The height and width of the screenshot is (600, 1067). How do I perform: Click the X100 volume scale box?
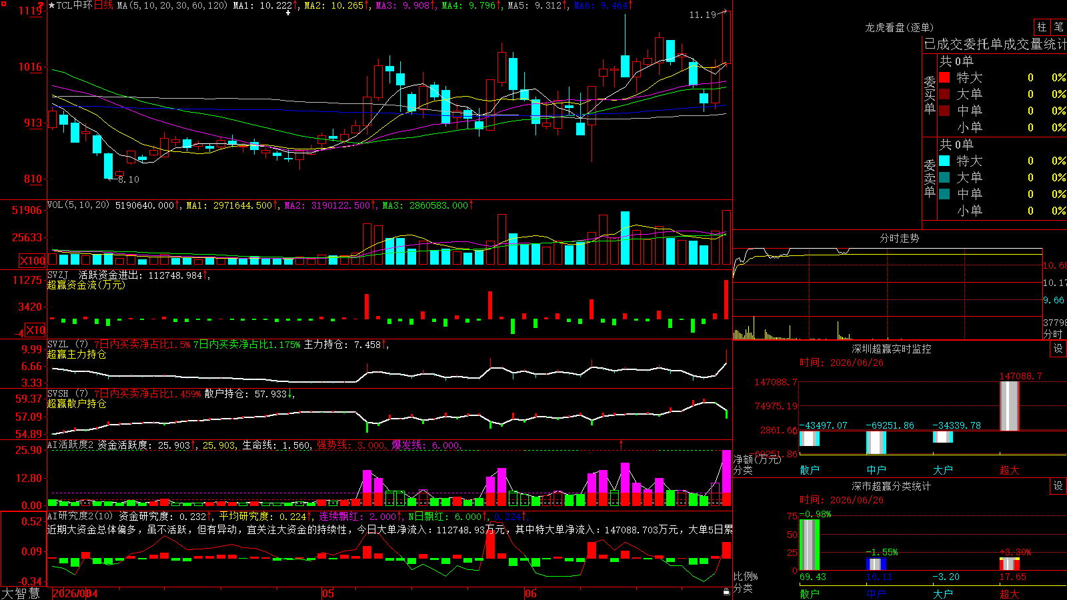coord(32,261)
